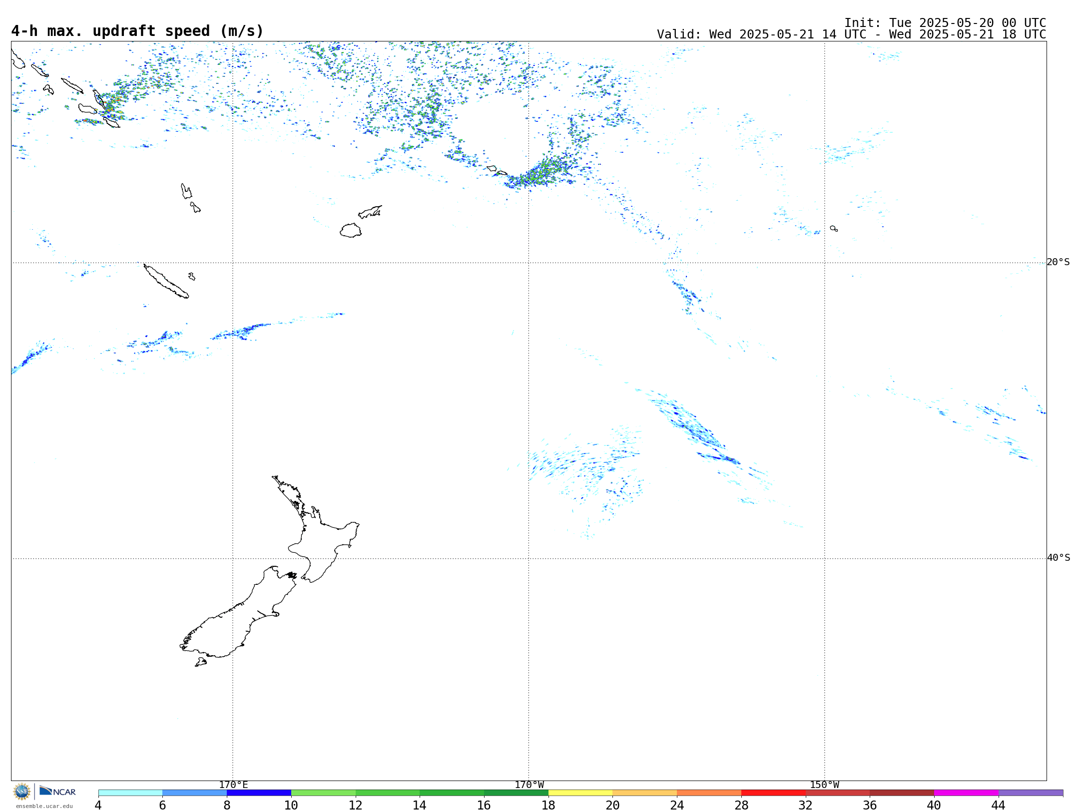Select the dark red 36–40 colorbar swatch
The image size is (1079, 812).
(902, 793)
